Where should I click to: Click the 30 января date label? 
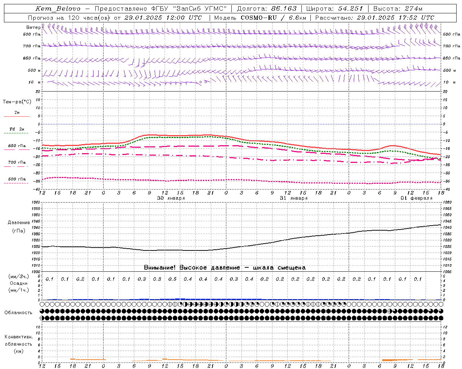click(x=171, y=198)
